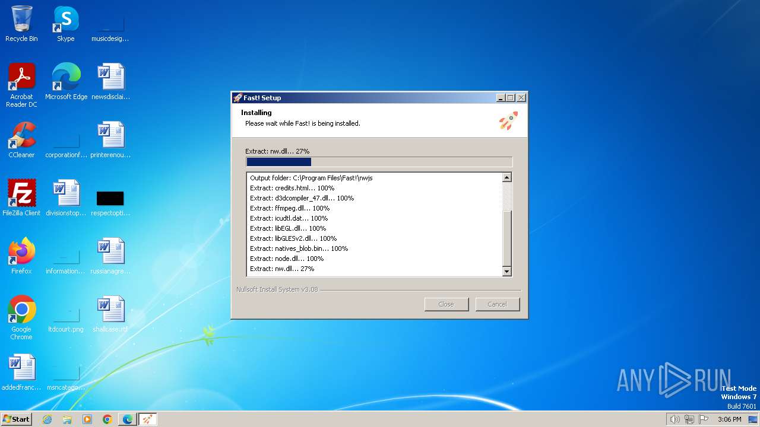Close the Fast! Setup window
The height and width of the screenshot is (427, 760).
(x=521, y=98)
